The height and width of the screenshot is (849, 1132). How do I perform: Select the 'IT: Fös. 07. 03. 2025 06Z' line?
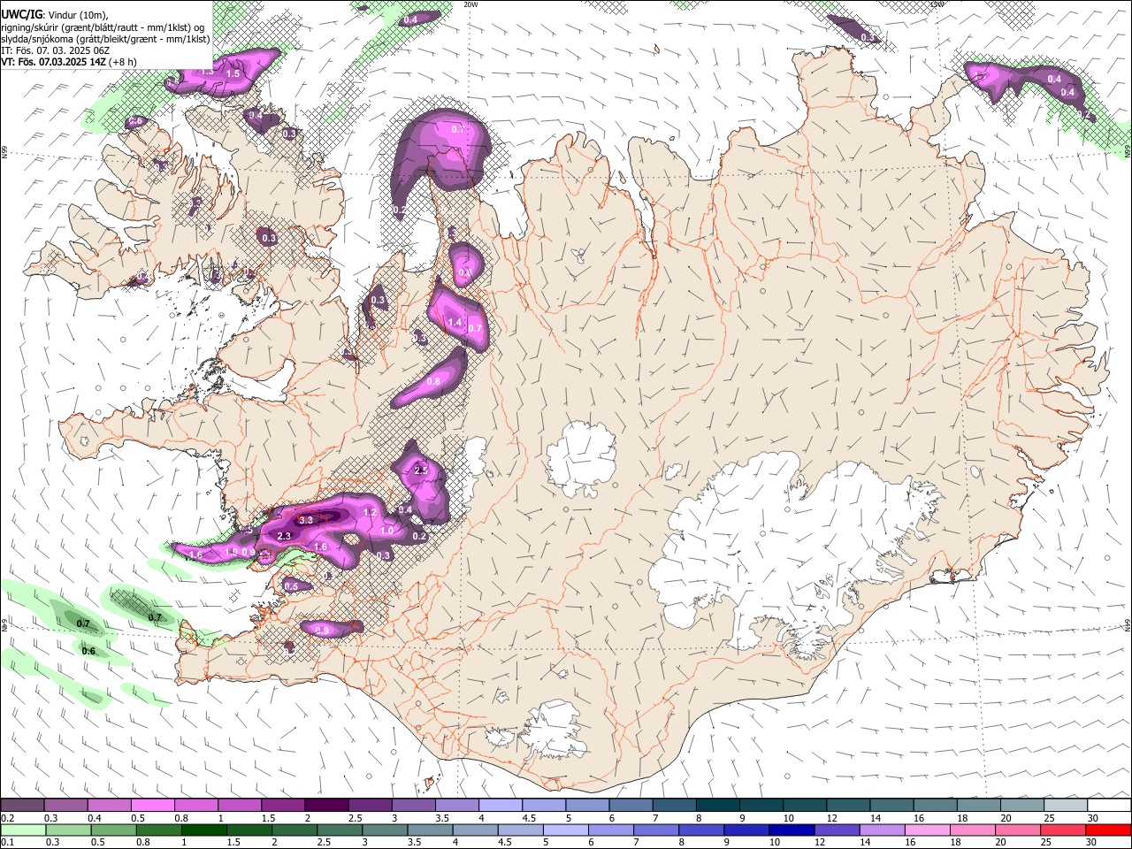(x=55, y=50)
